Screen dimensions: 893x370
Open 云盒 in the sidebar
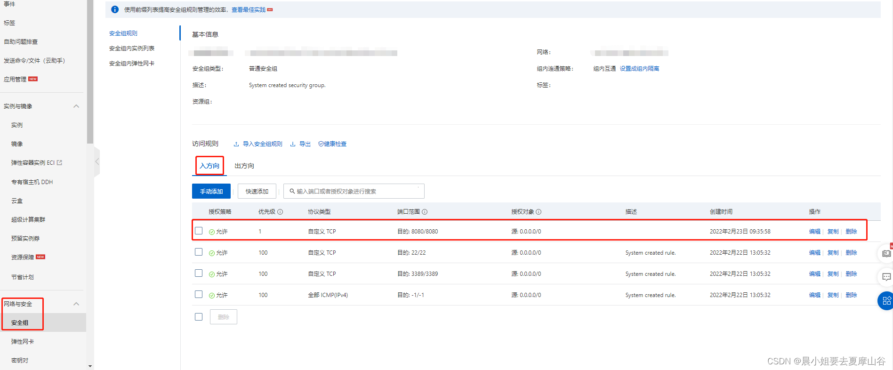tap(17, 201)
